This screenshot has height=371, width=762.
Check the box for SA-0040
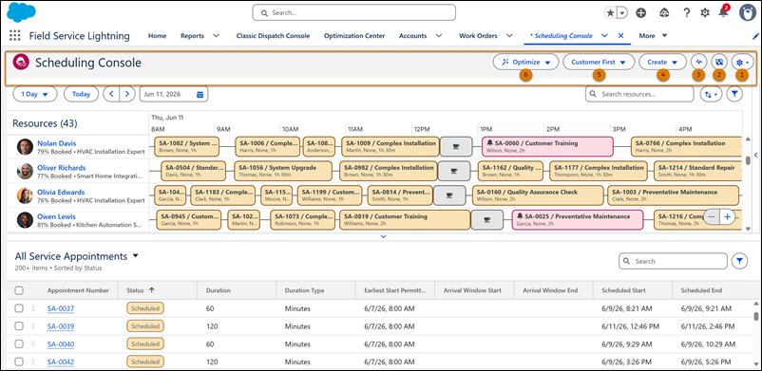(19, 343)
